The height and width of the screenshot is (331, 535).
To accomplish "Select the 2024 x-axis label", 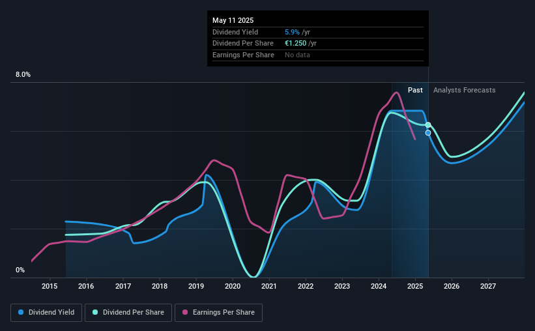I will tap(379, 286).
